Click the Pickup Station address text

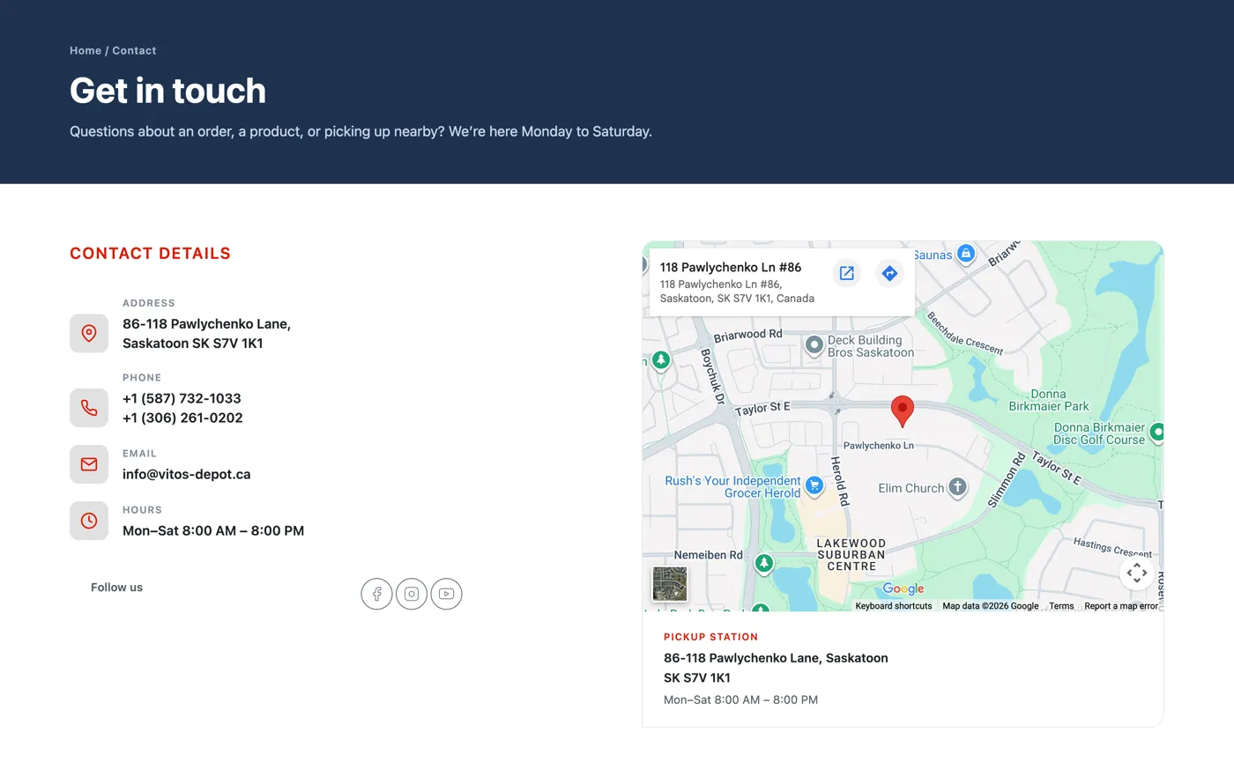776,668
